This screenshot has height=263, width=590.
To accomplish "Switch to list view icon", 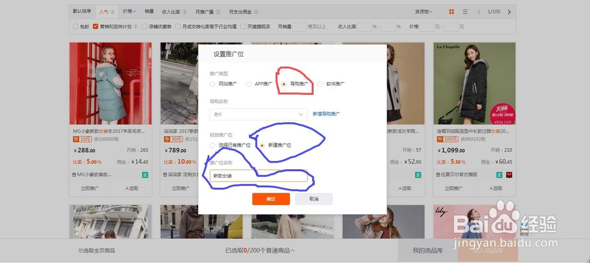I will tap(465, 12).
